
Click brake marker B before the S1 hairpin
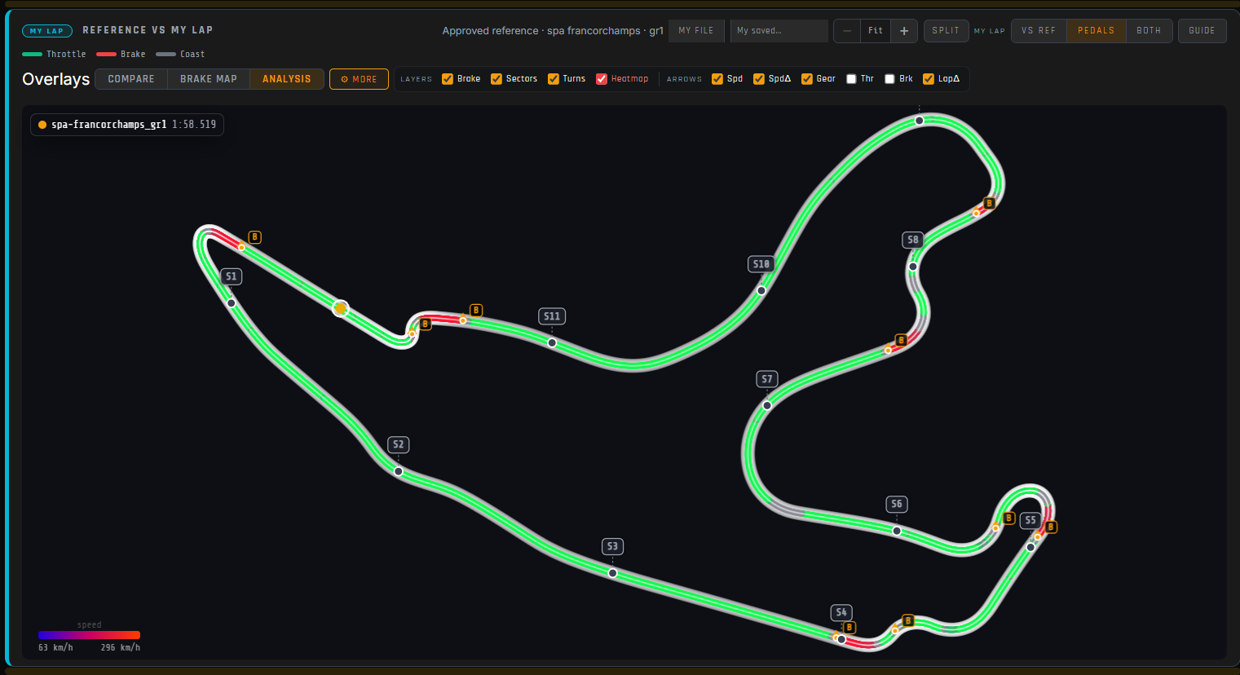click(254, 237)
